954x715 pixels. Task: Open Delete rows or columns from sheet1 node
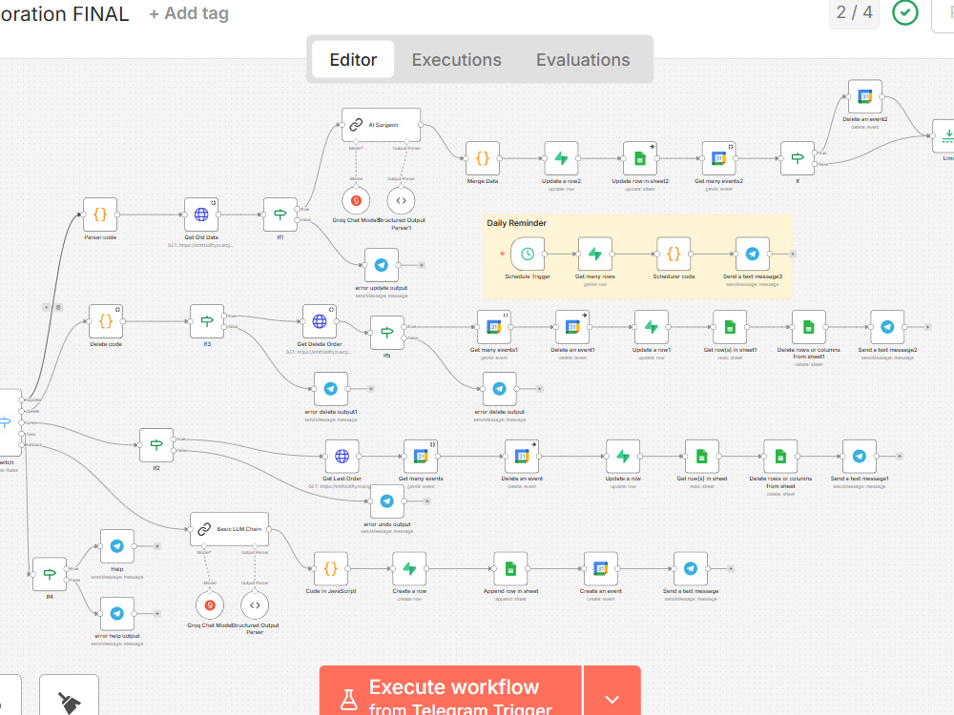(x=809, y=327)
